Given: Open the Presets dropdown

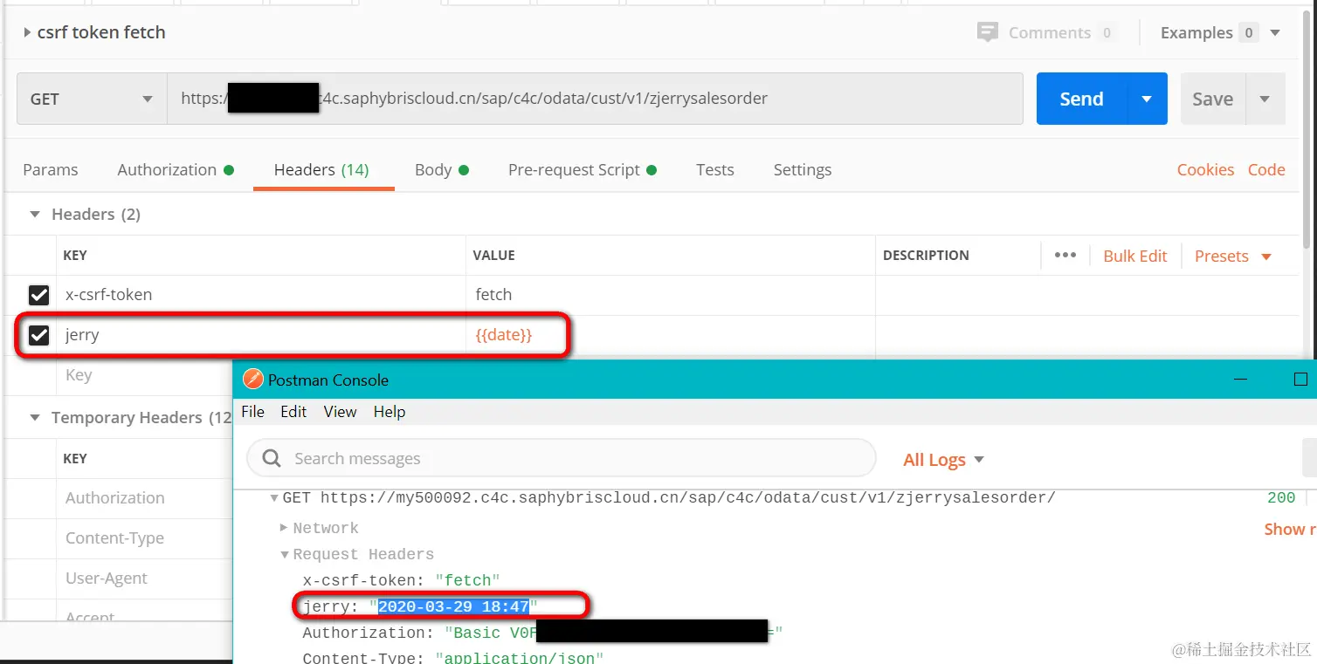Looking at the screenshot, I should 1232,256.
